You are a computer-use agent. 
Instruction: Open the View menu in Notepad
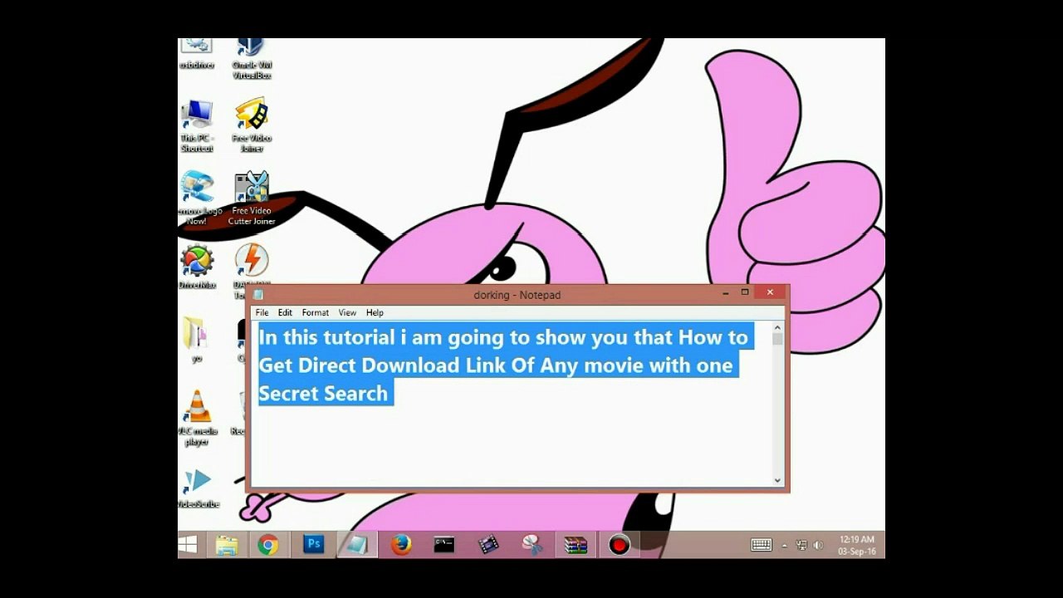(x=347, y=313)
